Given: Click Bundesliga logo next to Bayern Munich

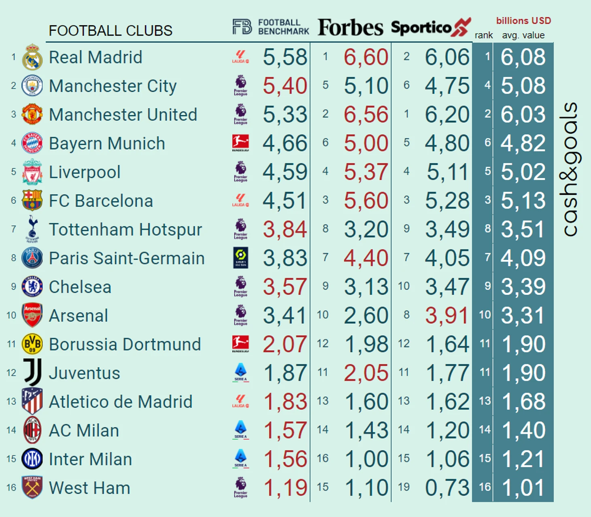Looking at the screenshot, I should 240,143.
